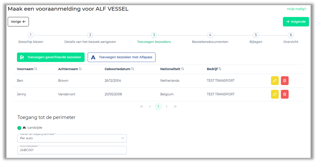Click Toevoegen bezoeker met Alfapass button
Screen dimensions: 317x163
point(122,57)
